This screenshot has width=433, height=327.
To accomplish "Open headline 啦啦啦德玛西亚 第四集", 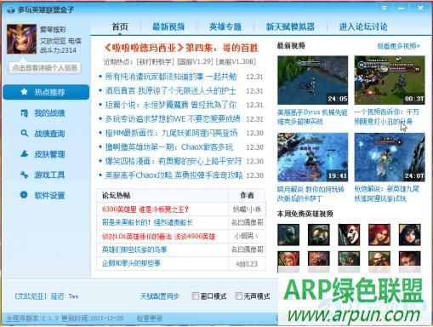I will click(x=181, y=48).
